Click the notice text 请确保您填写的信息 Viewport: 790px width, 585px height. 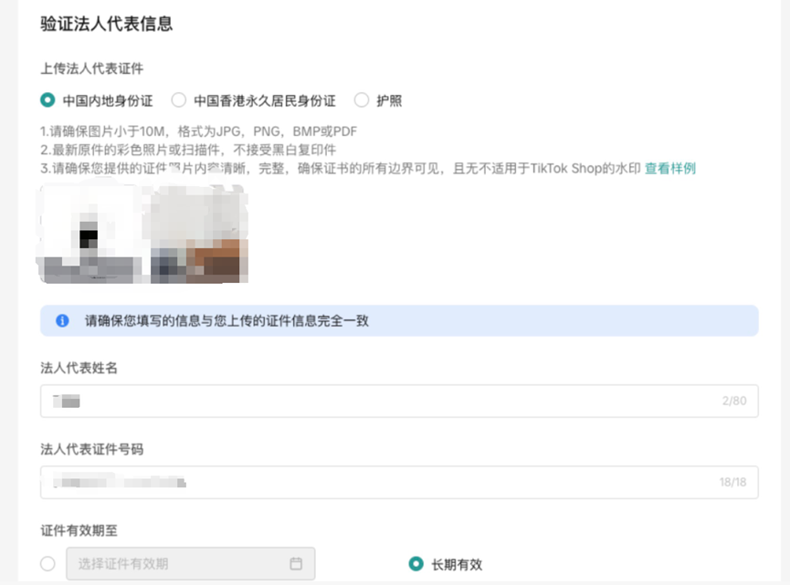[226, 320]
